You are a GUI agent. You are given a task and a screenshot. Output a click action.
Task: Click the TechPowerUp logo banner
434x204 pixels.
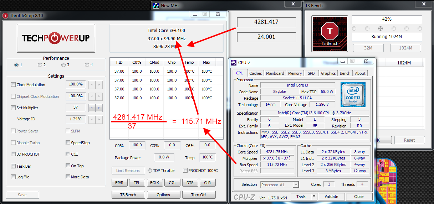tap(56, 38)
